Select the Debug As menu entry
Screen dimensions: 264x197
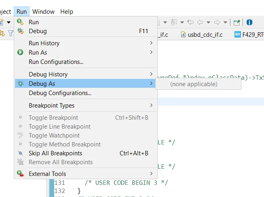85,83
